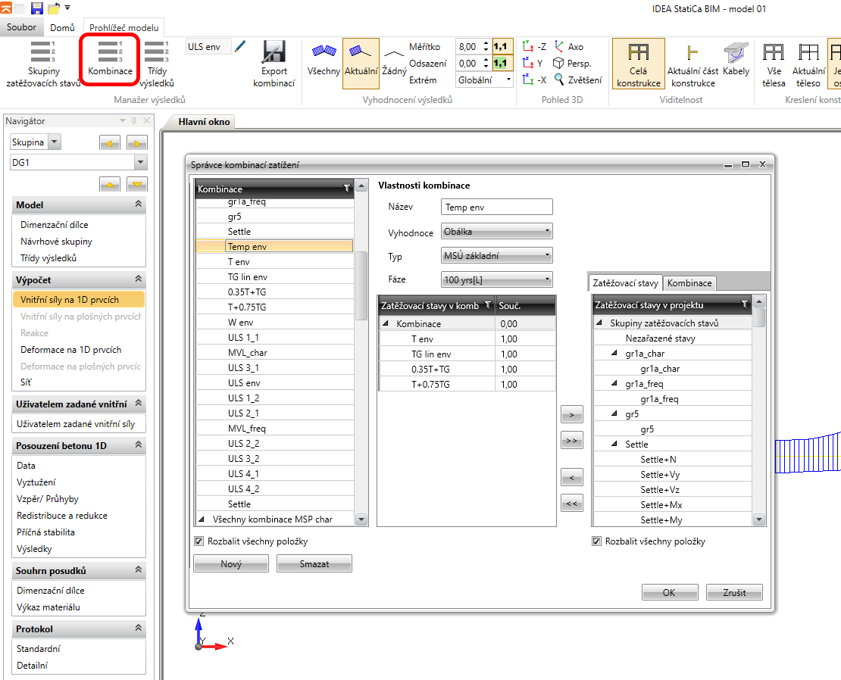Click the Zvětšení zoom tool

[x=578, y=80]
